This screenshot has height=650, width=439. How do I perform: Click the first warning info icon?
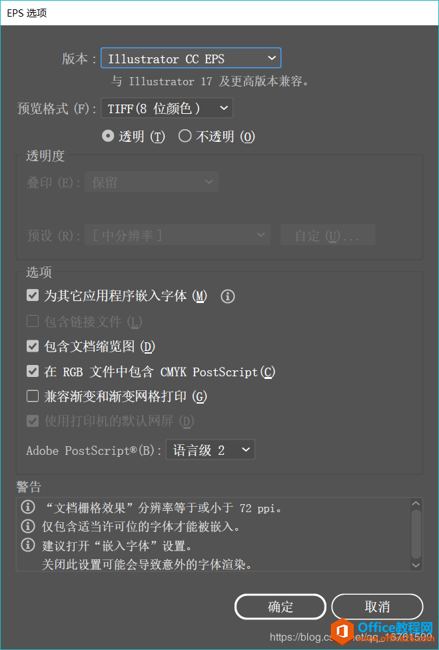pos(28,508)
